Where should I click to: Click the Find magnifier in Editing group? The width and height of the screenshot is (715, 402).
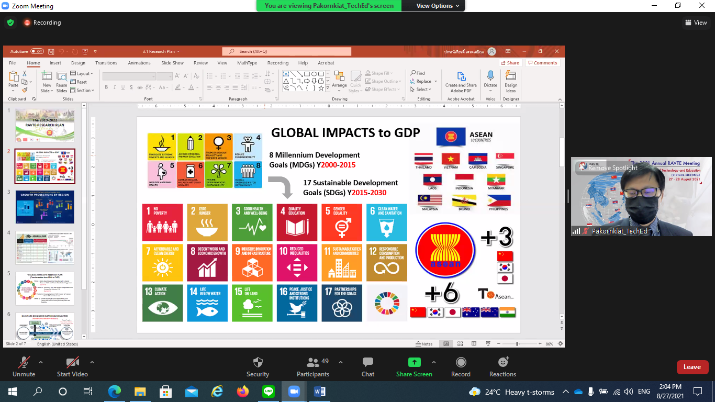pyautogui.click(x=418, y=73)
